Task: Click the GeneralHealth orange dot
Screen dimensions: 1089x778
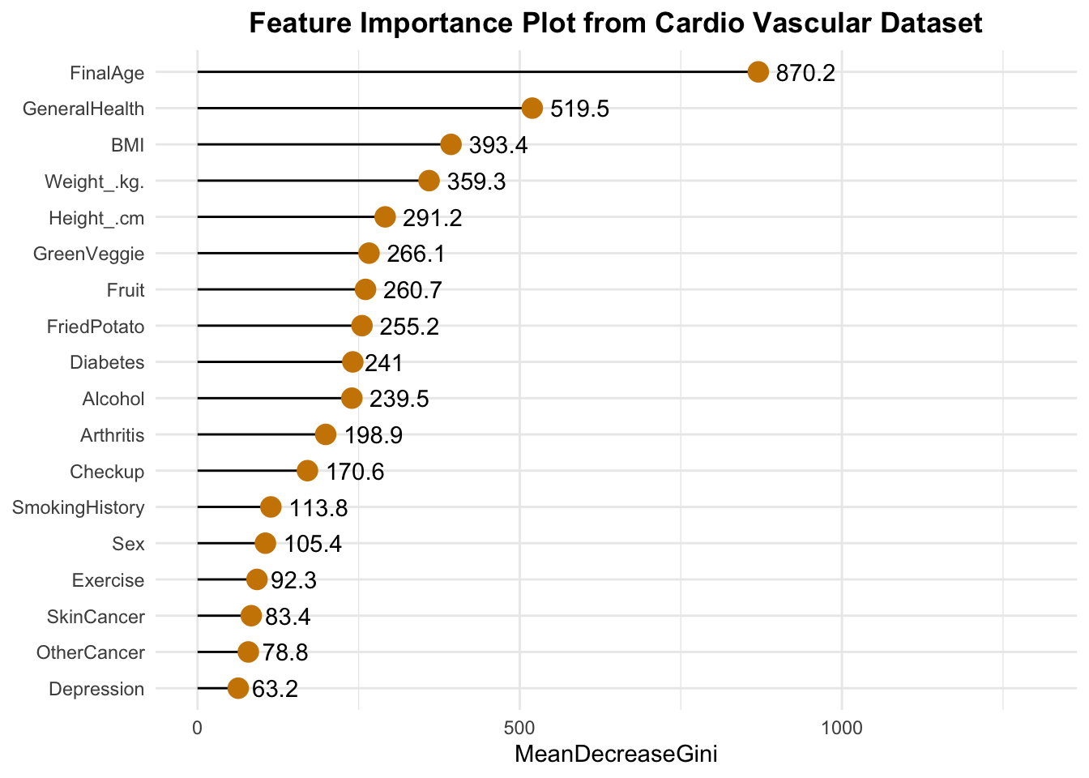Action: pos(532,109)
